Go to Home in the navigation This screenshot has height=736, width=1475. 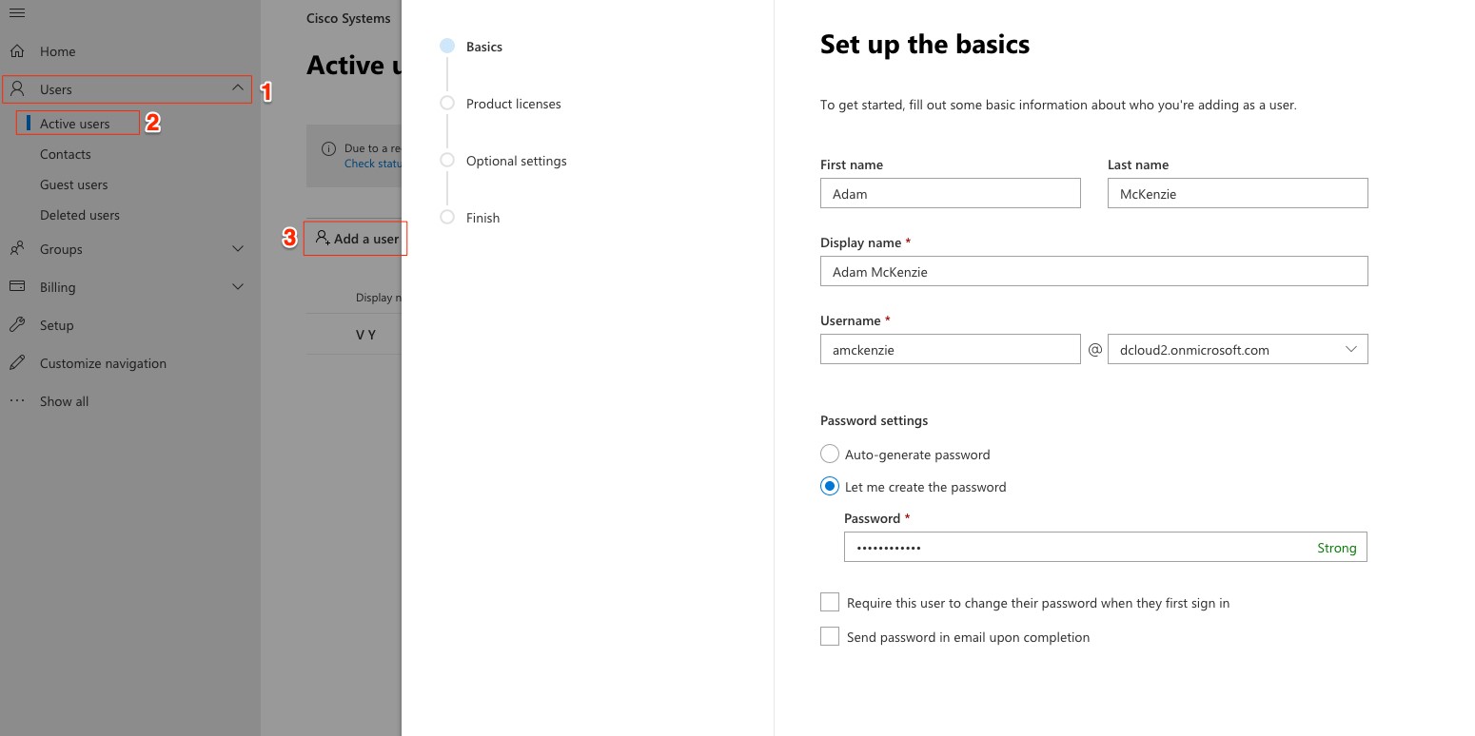57,51
